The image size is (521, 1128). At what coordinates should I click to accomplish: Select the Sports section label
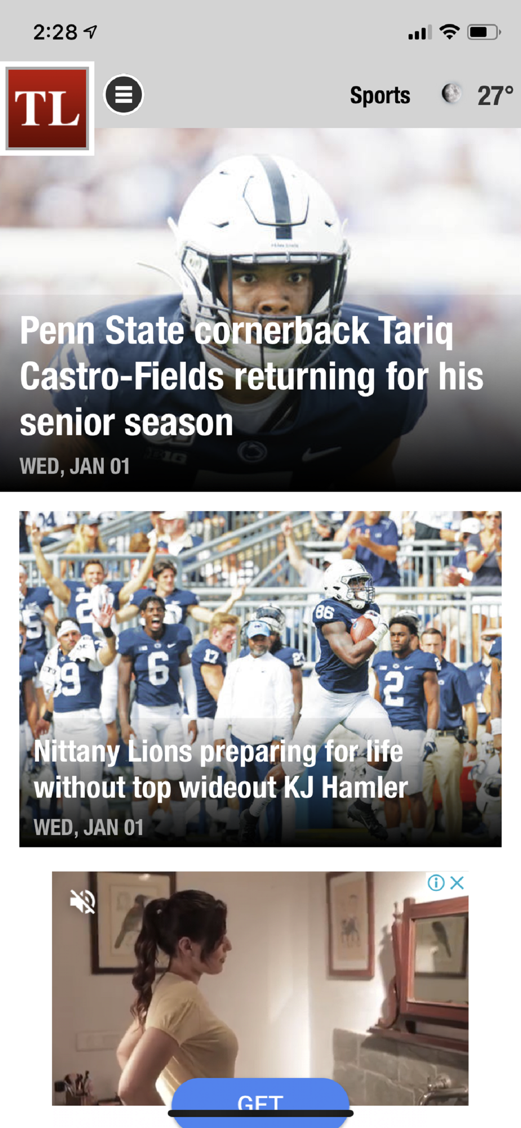tap(380, 95)
